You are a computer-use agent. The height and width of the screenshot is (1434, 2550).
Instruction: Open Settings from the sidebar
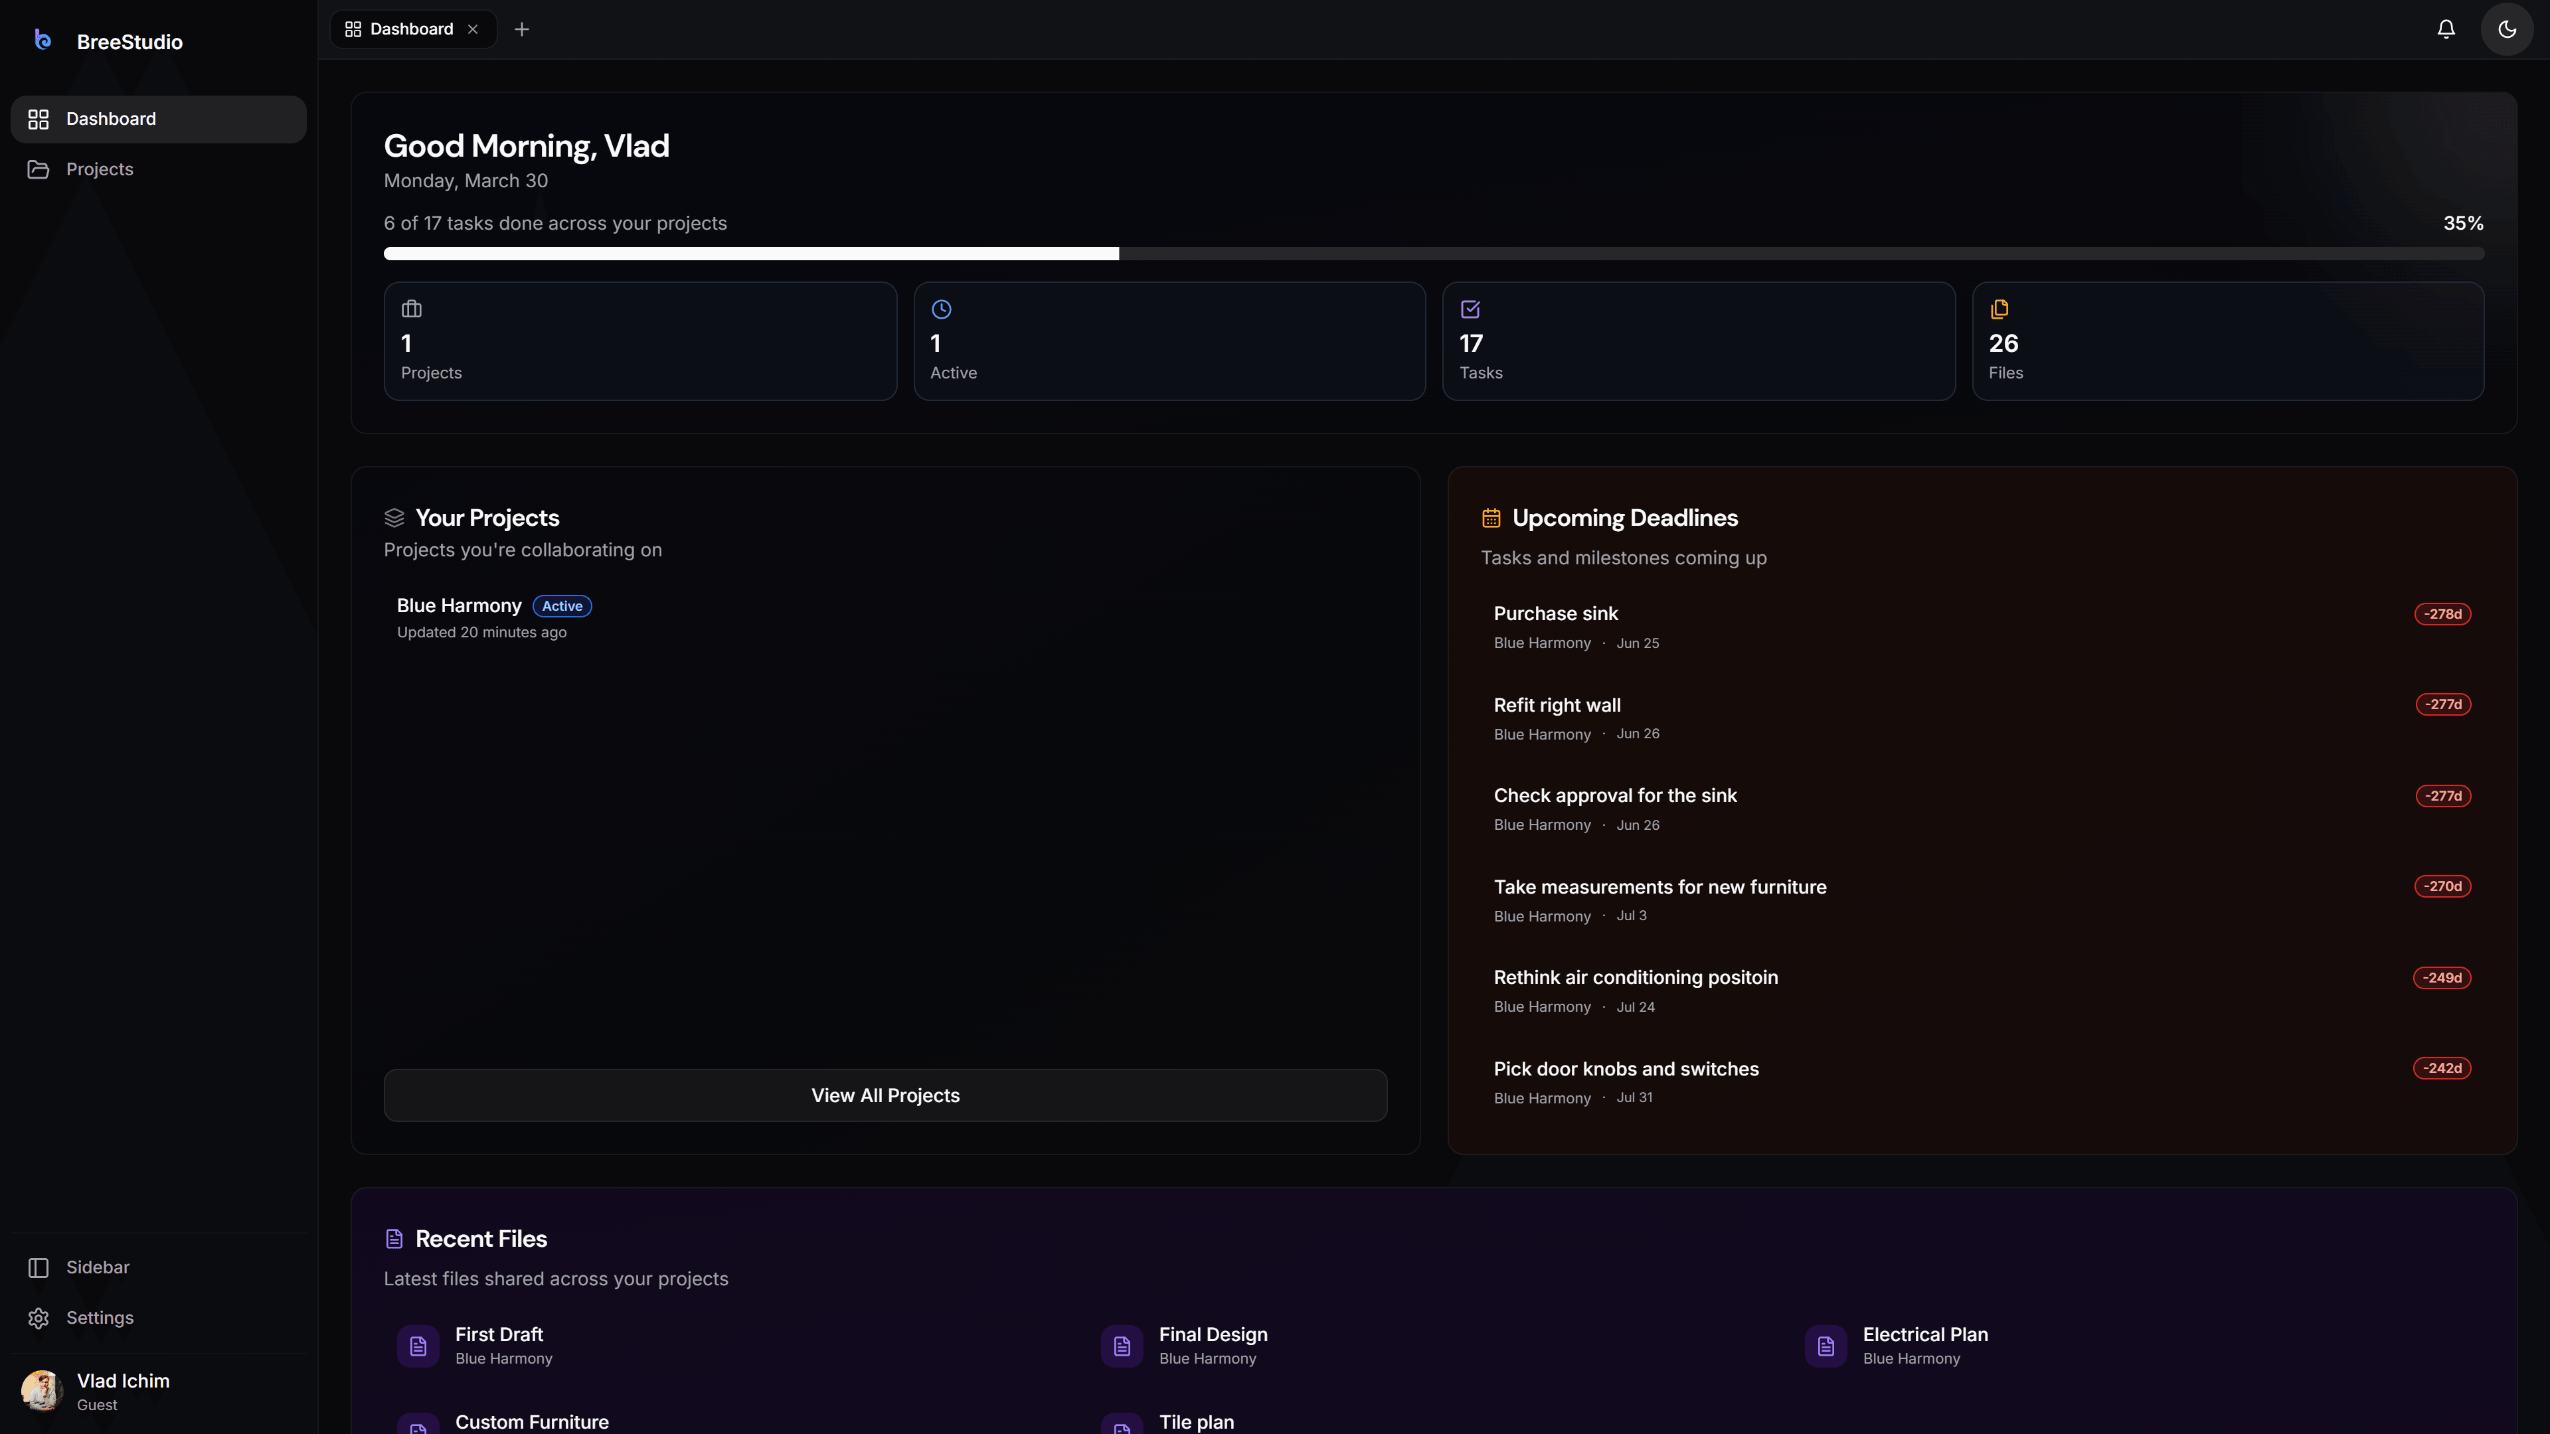(159, 1317)
